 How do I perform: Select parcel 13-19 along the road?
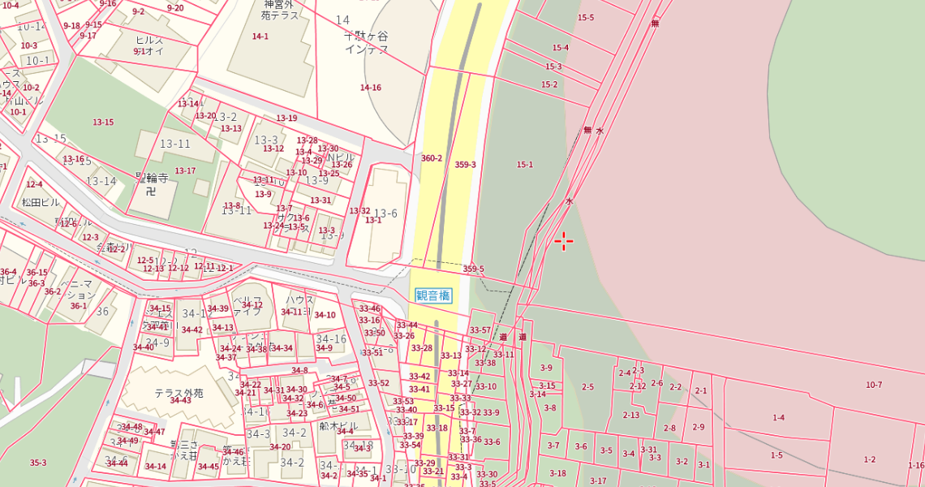pos(286,119)
